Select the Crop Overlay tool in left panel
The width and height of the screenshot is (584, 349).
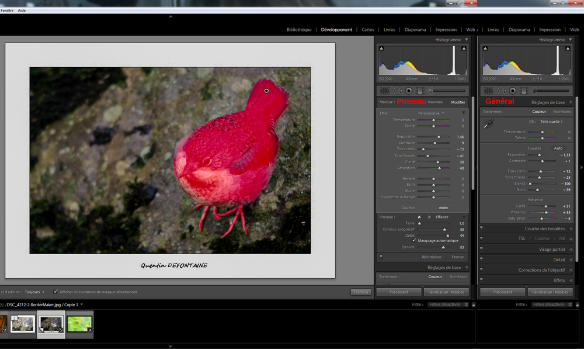[x=384, y=91]
